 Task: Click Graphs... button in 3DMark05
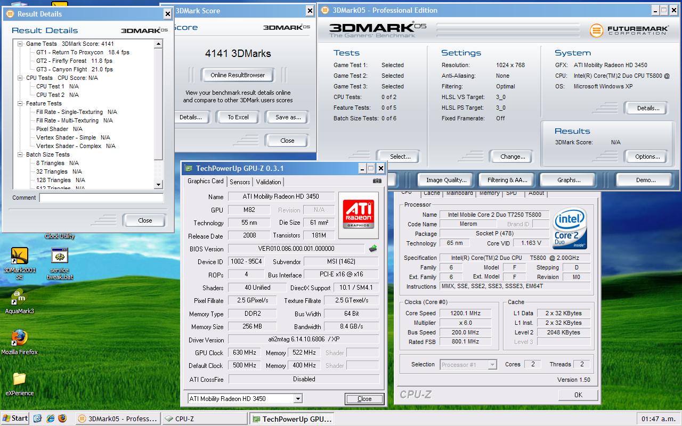[569, 180]
